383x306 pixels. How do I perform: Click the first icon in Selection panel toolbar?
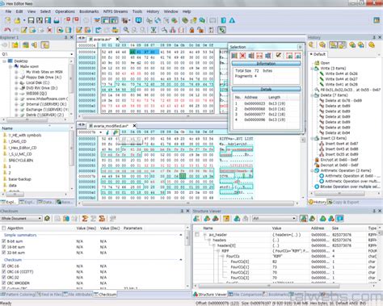pos(234,56)
